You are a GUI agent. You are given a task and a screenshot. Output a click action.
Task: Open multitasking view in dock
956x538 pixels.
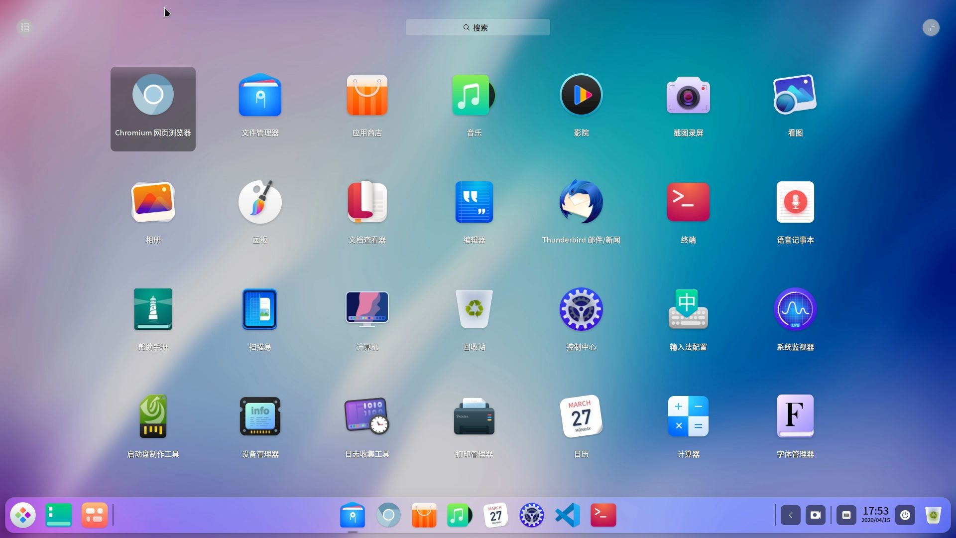(x=95, y=515)
